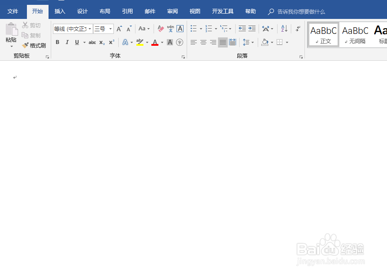This screenshot has height=275, width=387.
Task: Select the No Spacing (无间隔) style
Action: tap(355, 34)
